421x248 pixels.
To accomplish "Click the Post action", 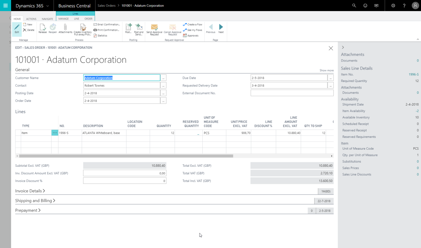I will 128,29.
